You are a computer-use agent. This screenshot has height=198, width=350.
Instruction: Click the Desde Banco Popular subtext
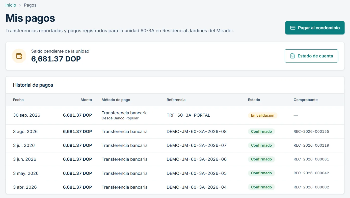point(120,118)
